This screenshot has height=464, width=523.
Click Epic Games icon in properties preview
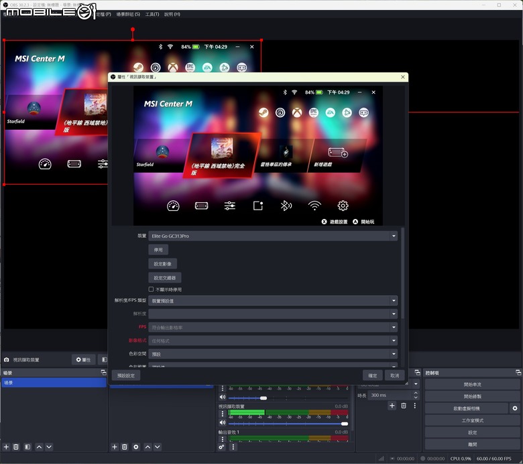coord(314,112)
